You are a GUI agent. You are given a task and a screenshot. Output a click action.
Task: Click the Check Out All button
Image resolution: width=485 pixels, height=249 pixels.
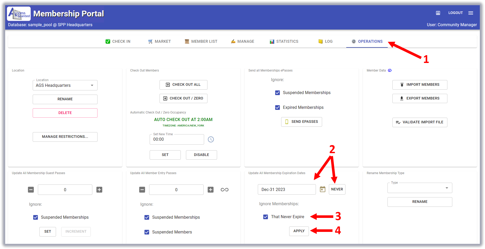click(x=183, y=85)
